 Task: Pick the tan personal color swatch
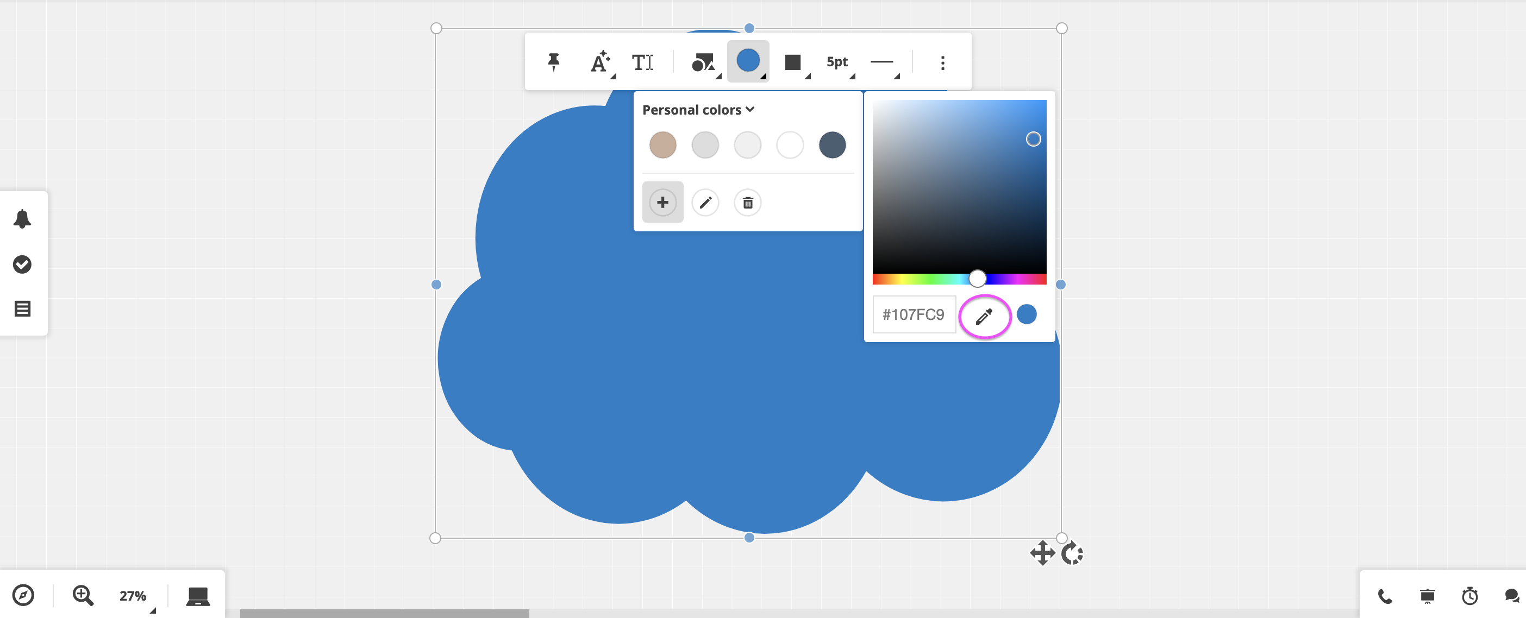[x=662, y=145]
